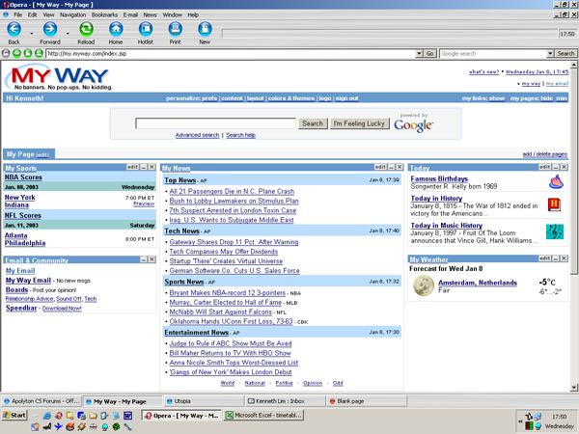Screen dimensions: 579x434
Task: Click the music note icon in Today
Action: [x=555, y=231]
